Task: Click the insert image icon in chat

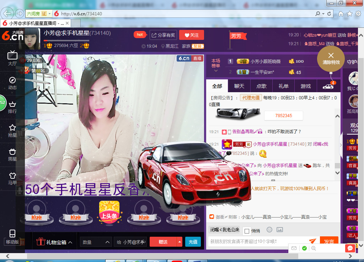Action: (280, 230)
